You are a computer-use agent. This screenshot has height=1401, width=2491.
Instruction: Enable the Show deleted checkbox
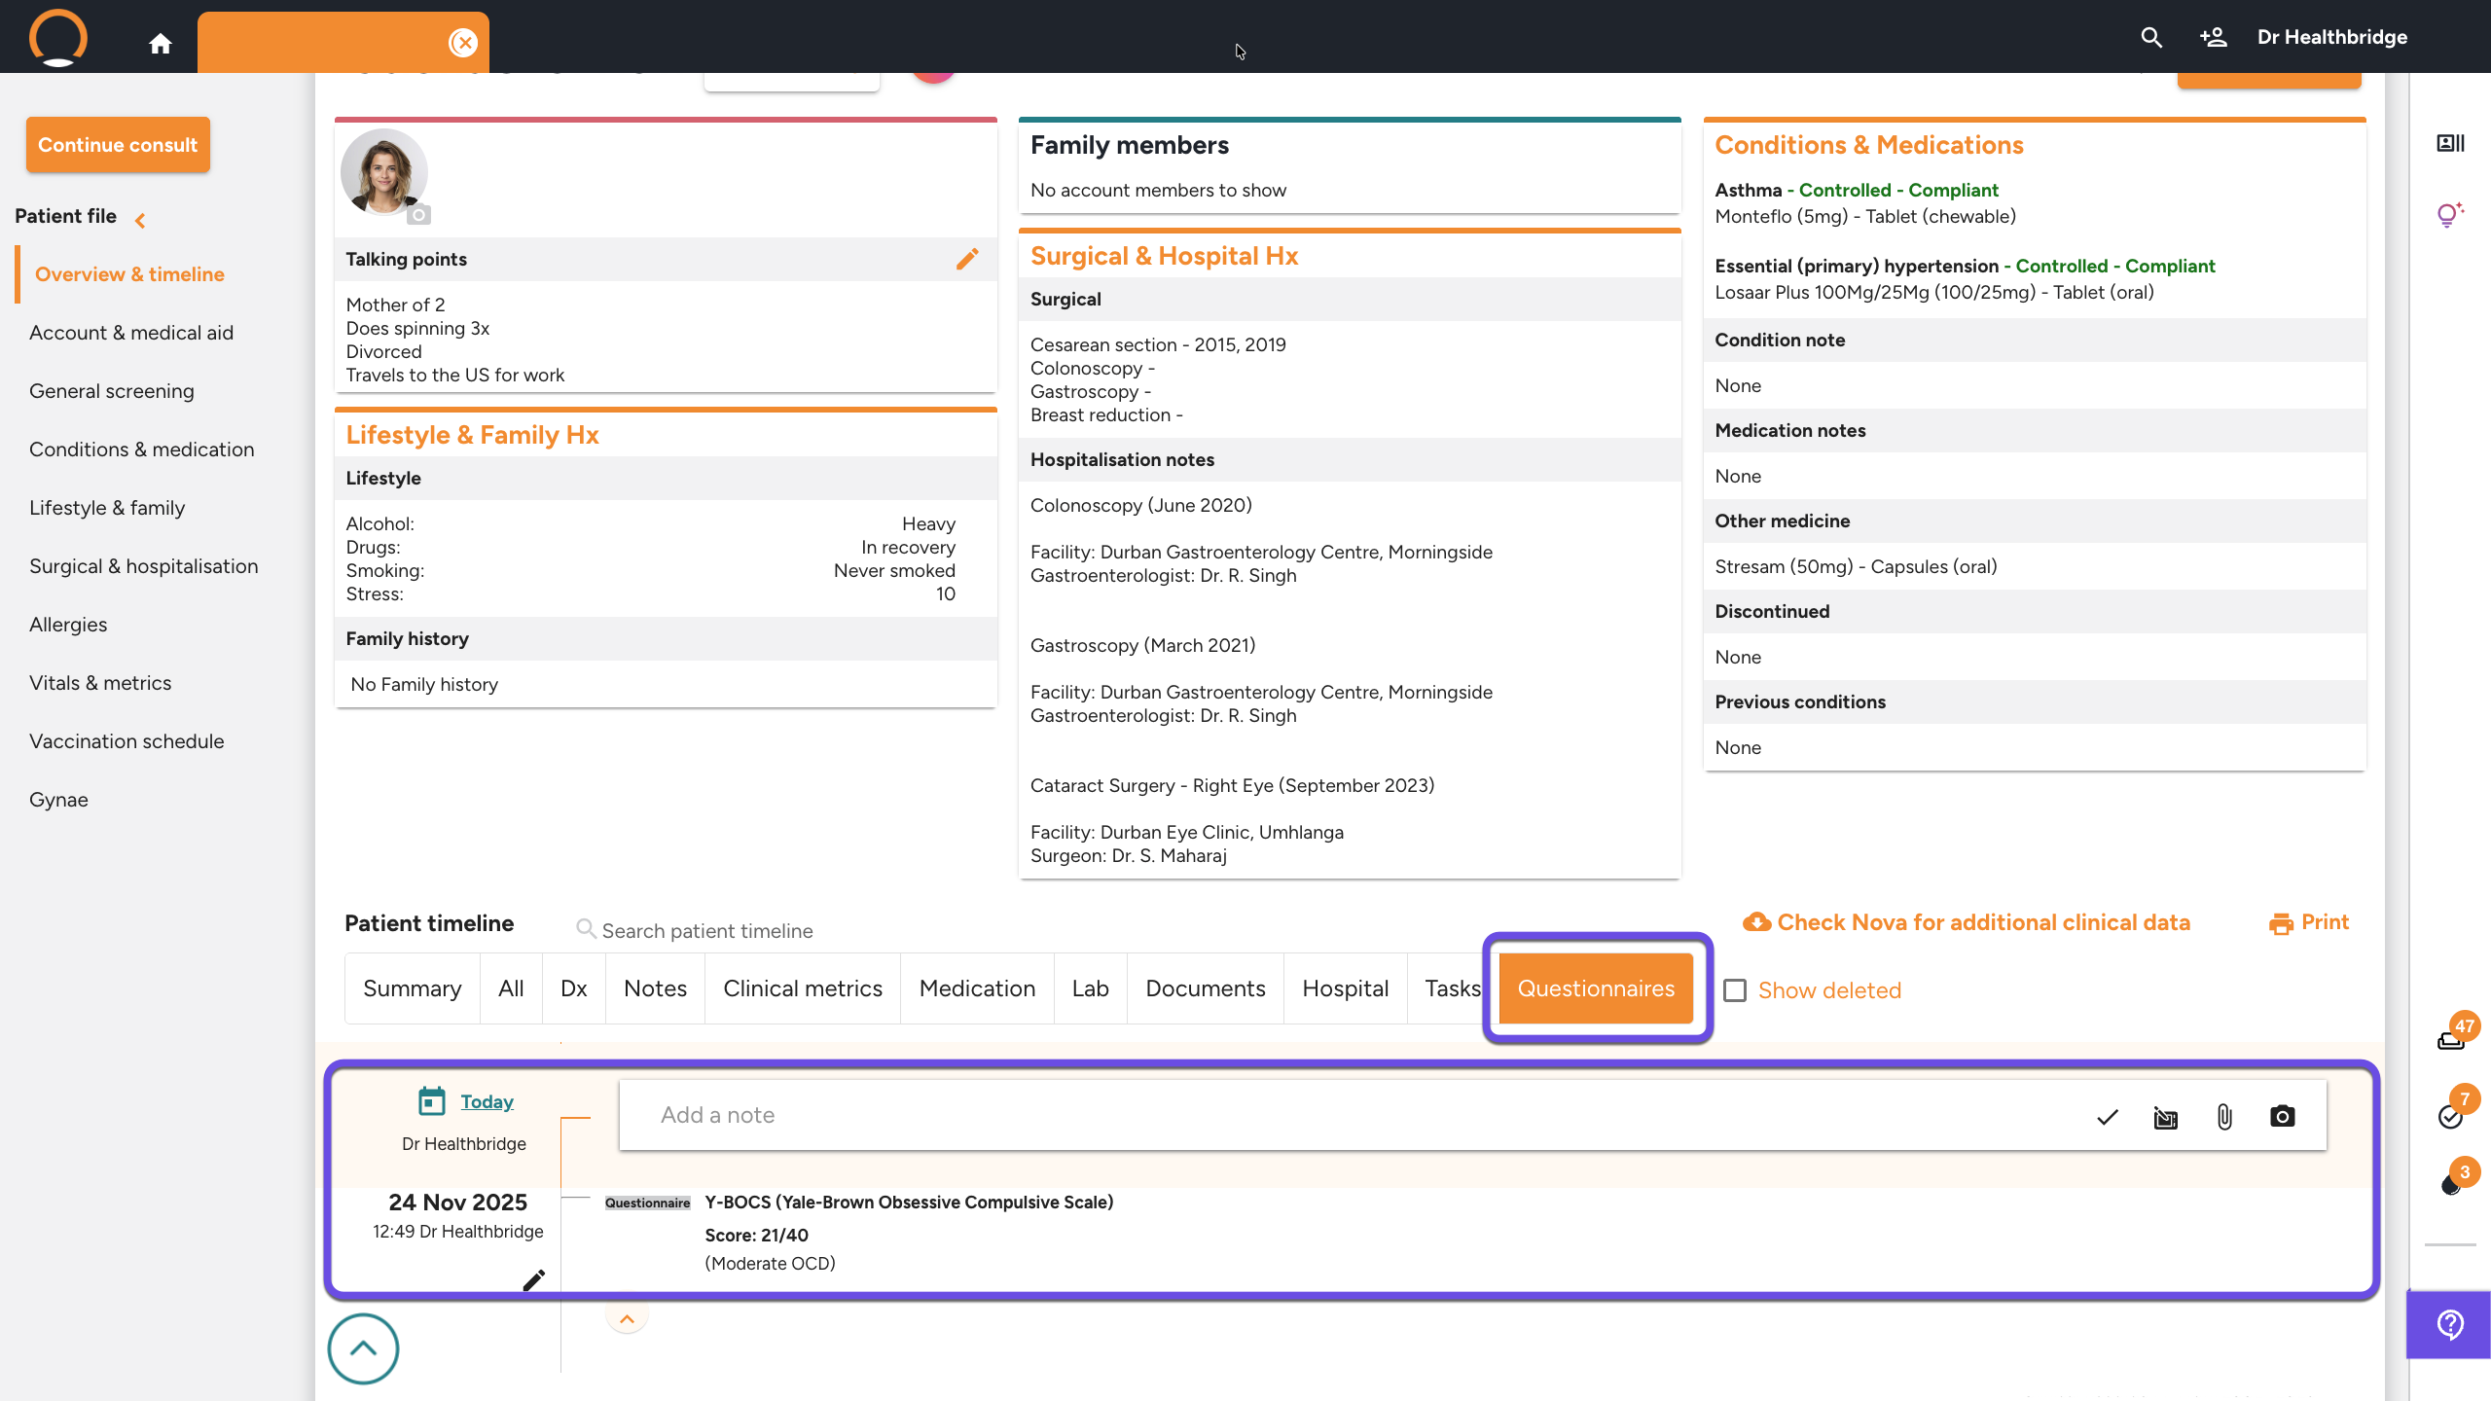point(1735,990)
